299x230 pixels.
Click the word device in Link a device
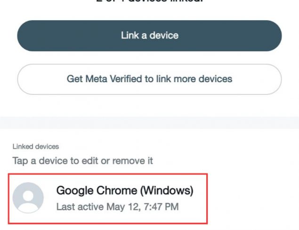164,35
